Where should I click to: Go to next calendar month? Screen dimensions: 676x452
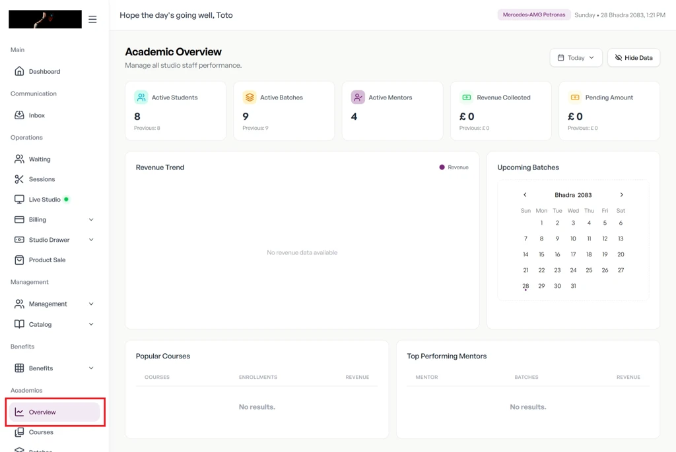[621, 194]
